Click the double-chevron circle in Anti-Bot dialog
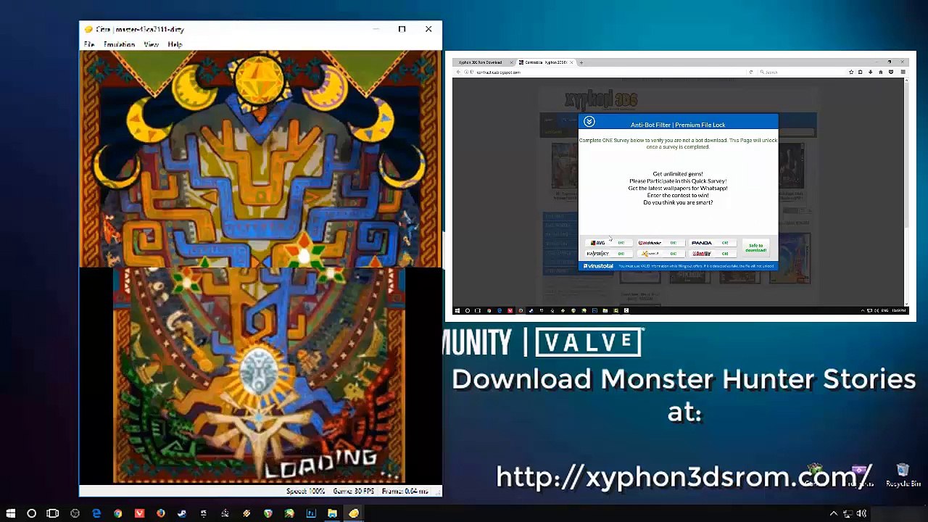The image size is (928, 522). 589,122
